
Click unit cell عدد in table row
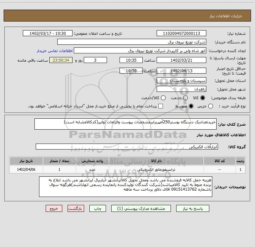pyautogui.click(x=92, y=169)
